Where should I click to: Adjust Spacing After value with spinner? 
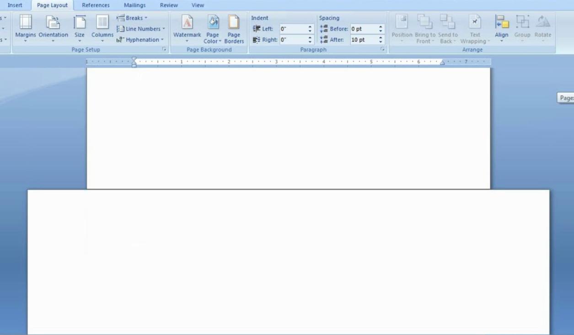click(x=381, y=40)
